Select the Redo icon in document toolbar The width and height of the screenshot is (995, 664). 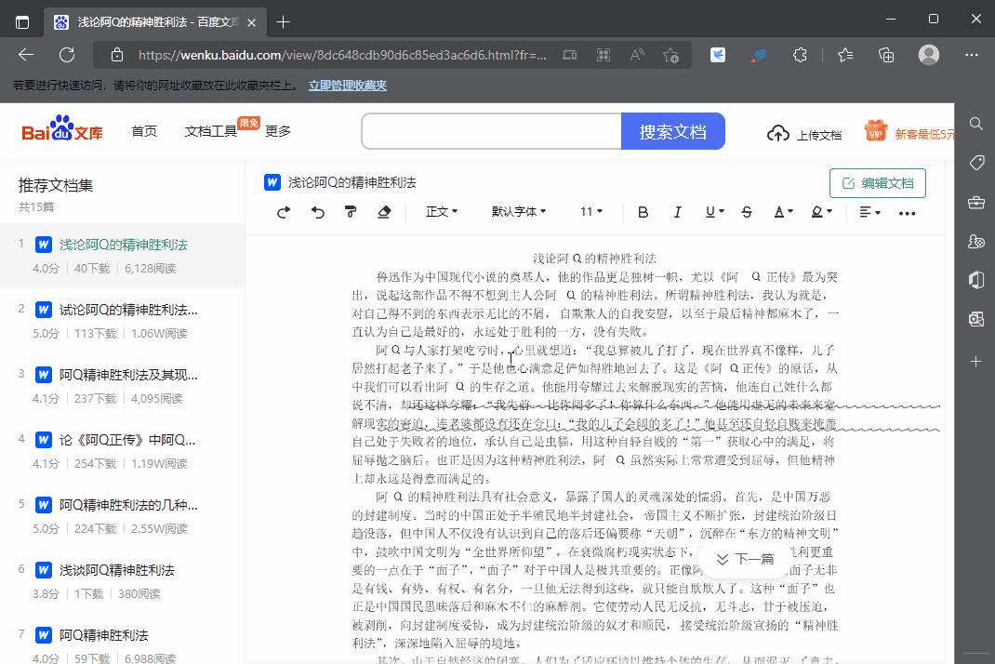(x=283, y=212)
